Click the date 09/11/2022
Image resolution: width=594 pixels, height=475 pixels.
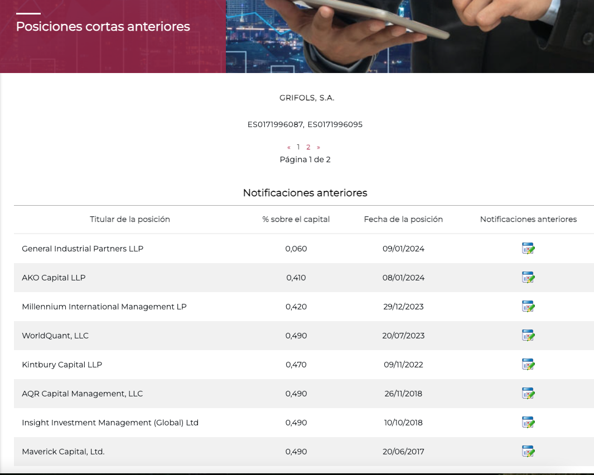tap(403, 365)
